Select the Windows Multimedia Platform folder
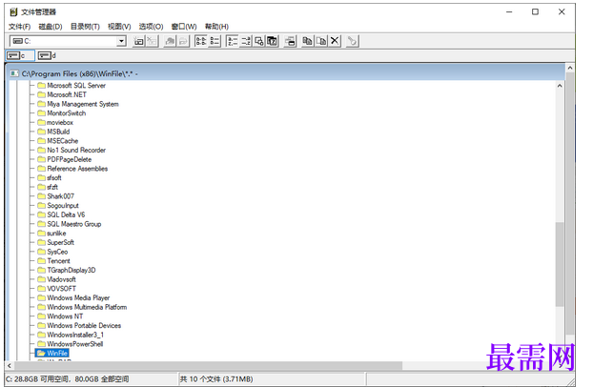 coord(87,307)
